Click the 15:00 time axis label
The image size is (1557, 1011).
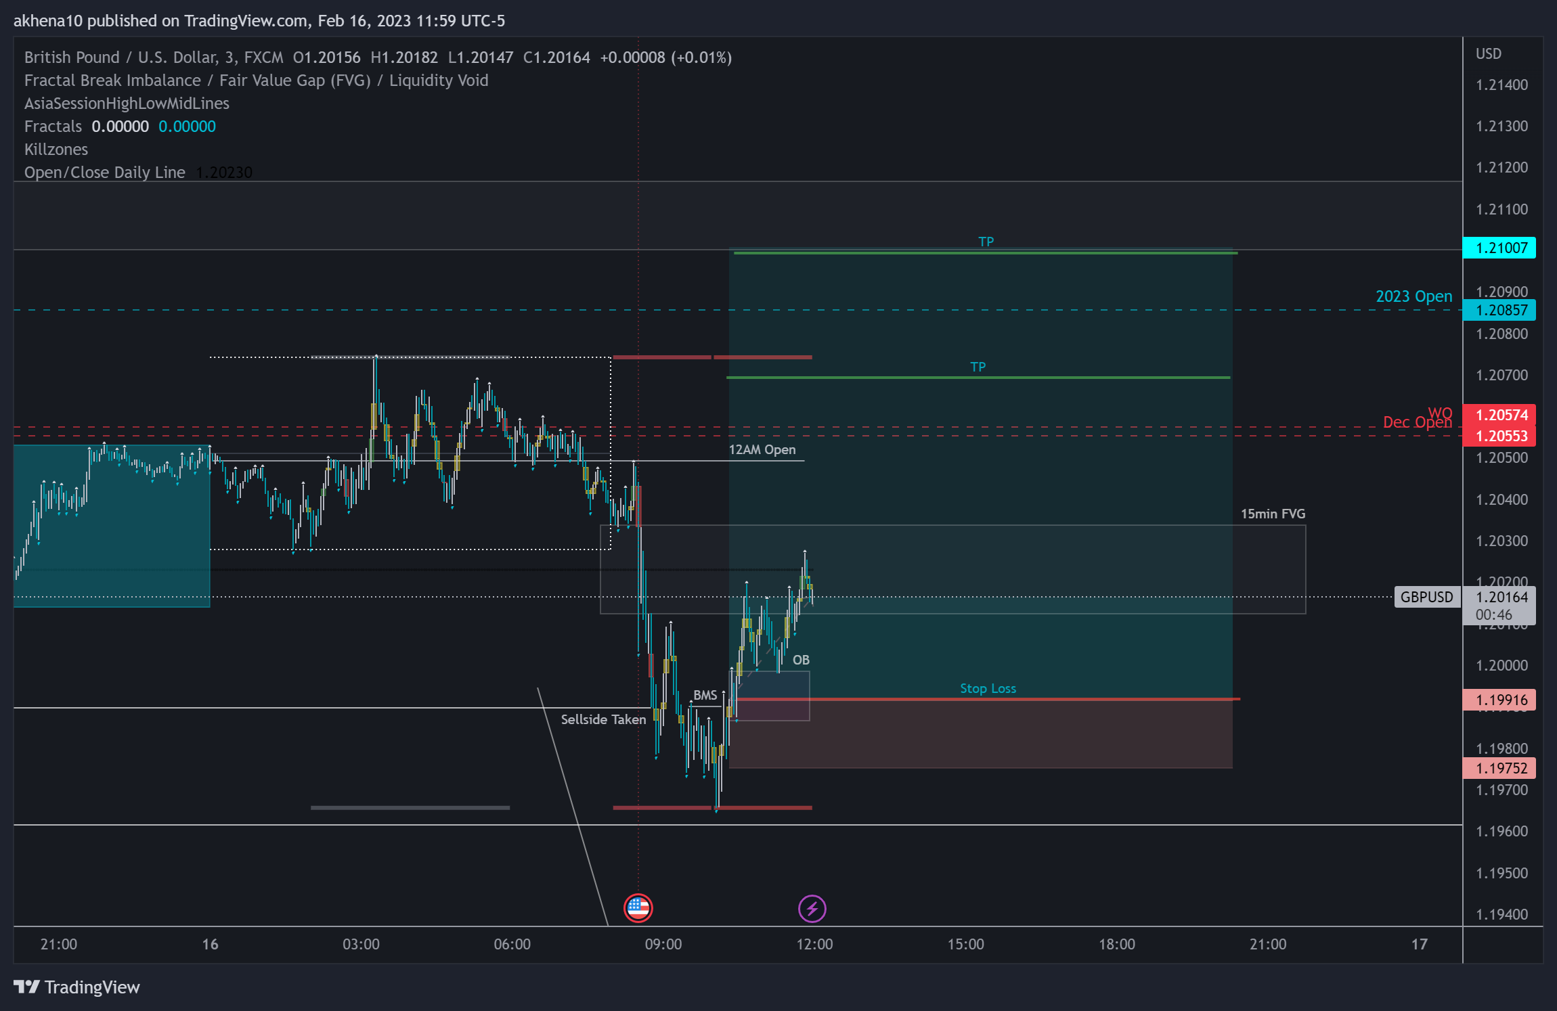(x=965, y=944)
